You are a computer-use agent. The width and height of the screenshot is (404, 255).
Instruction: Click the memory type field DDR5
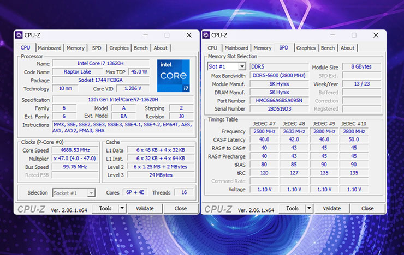[279, 66]
